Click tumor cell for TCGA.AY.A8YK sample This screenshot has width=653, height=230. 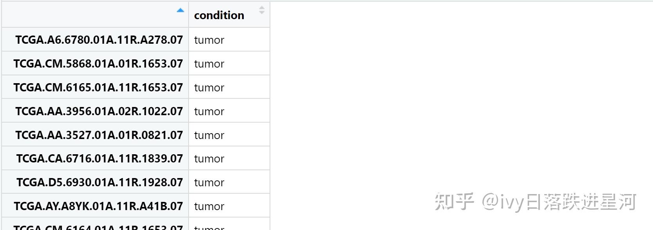point(209,206)
